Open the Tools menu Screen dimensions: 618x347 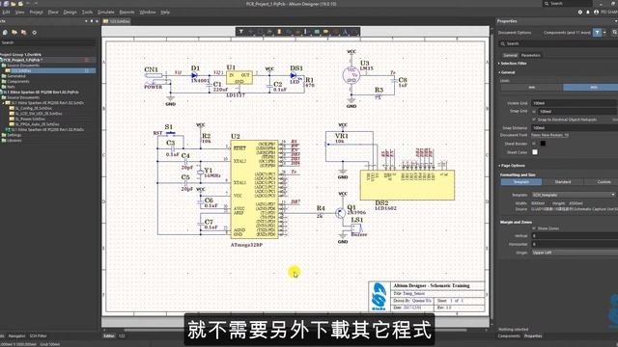[x=87, y=13]
